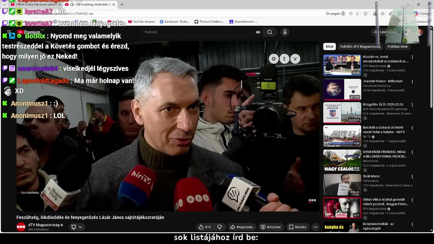The height and width of the screenshot is (244, 434).
Task: Select the Feltöltő: ATV Magyarország chip
Action: 360,46
